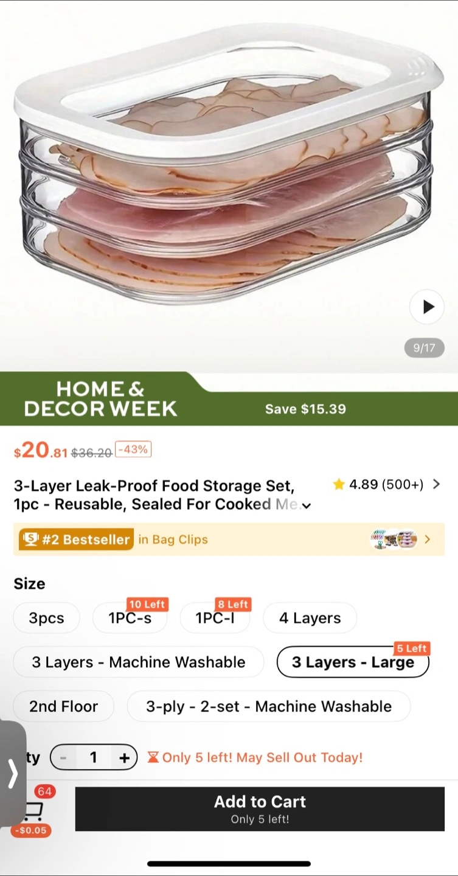Expand the full product title

(307, 506)
